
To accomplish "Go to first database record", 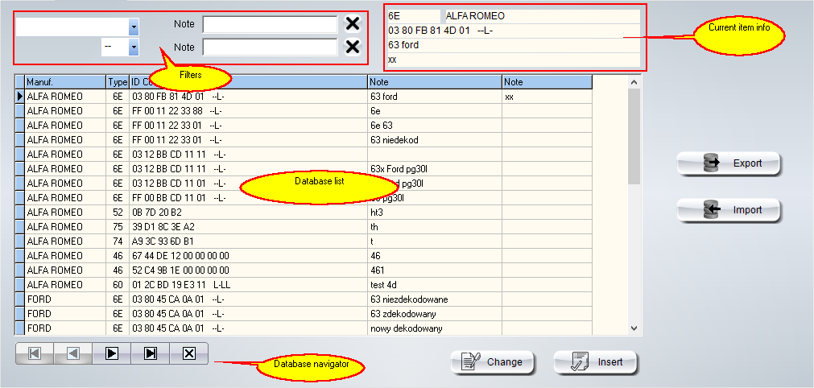I will (35, 353).
